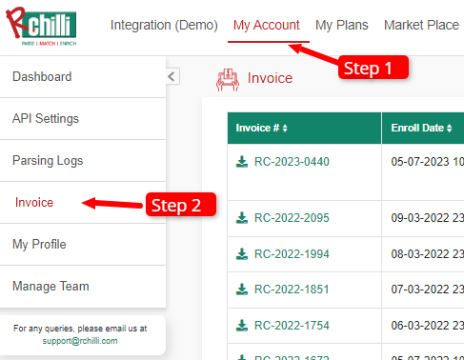Click the Invoice page header icon
The image size is (464, 360).
point(228,80)
